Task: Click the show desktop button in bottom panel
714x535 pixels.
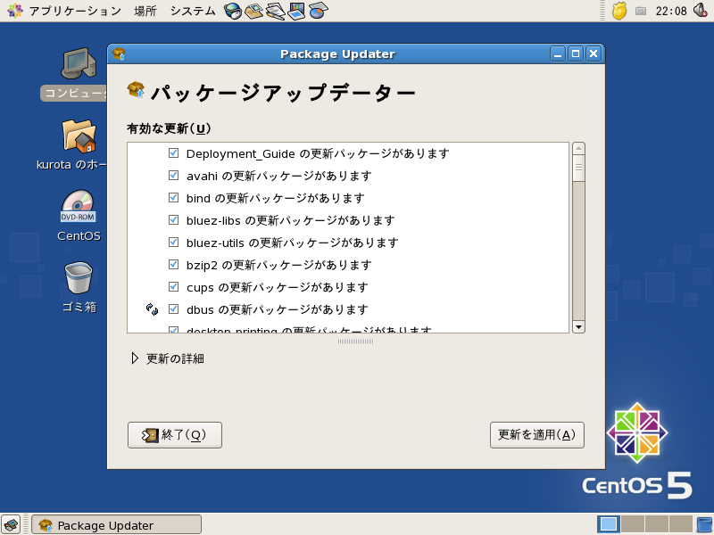Action: pos(11,525)
